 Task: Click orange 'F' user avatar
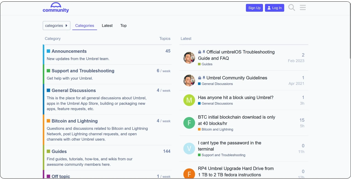click(189, 174)
